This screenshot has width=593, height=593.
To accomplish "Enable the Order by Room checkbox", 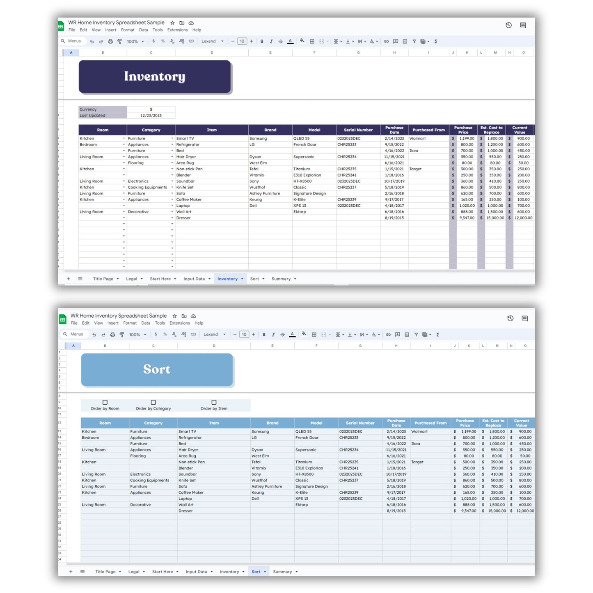I will click(x=105, y=402).
